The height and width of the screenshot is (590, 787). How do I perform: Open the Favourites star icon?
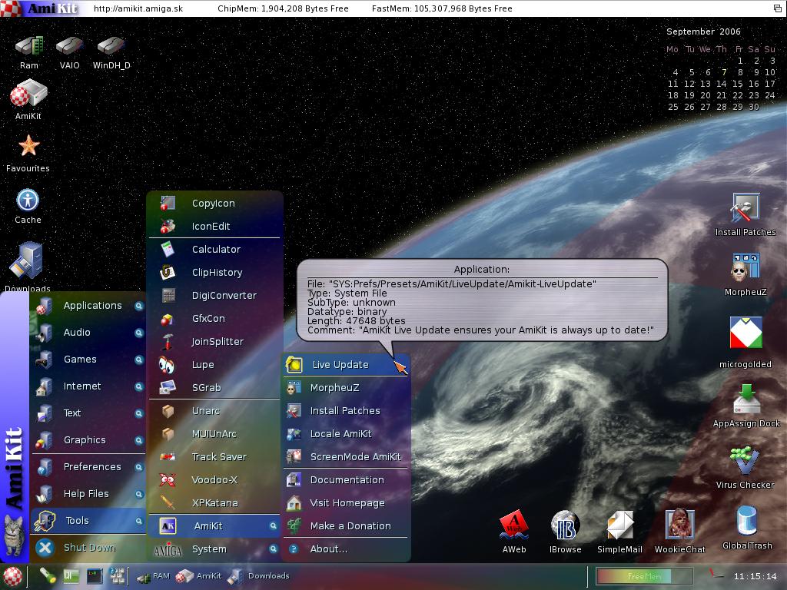coord(28,146)
